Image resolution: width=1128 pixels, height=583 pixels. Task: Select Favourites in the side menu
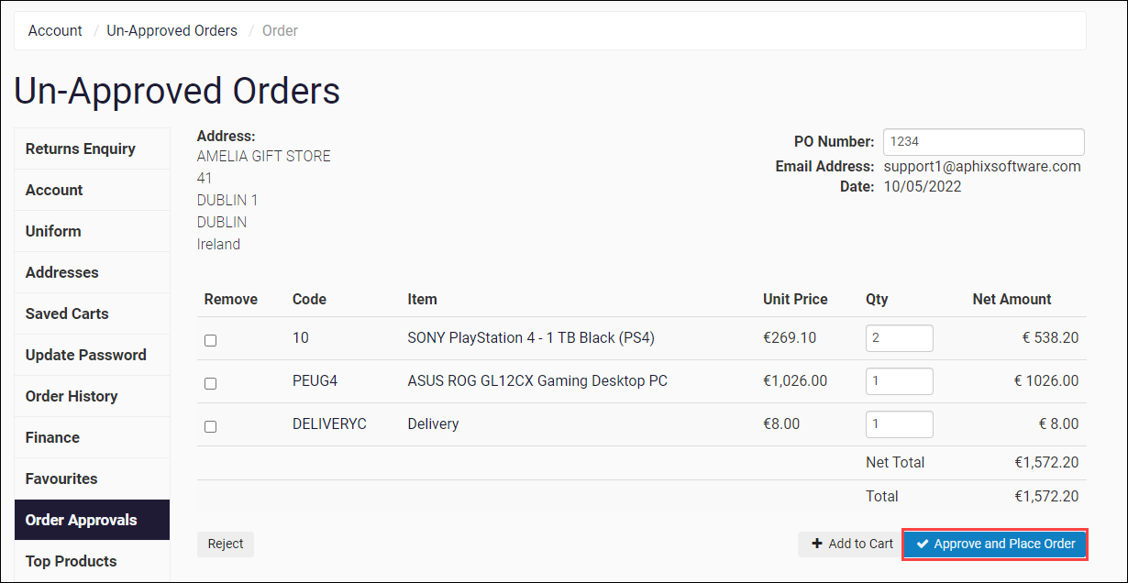click(61, 478)
